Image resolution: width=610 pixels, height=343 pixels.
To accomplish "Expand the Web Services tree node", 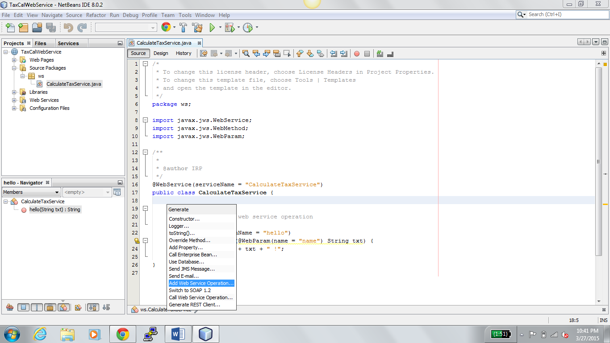I will (x=14, y=100).
